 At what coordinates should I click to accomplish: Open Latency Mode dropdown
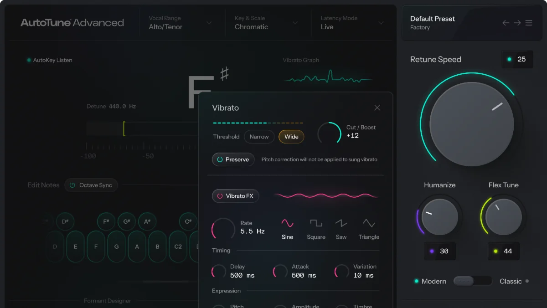(x=352, y=23)
